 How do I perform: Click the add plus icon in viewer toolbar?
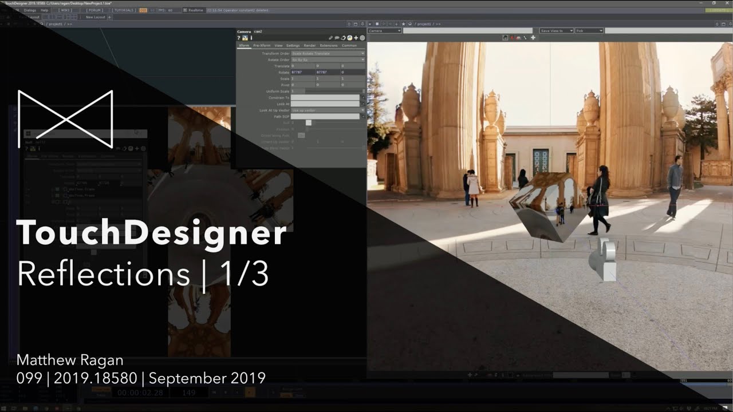tap(533, 38)
